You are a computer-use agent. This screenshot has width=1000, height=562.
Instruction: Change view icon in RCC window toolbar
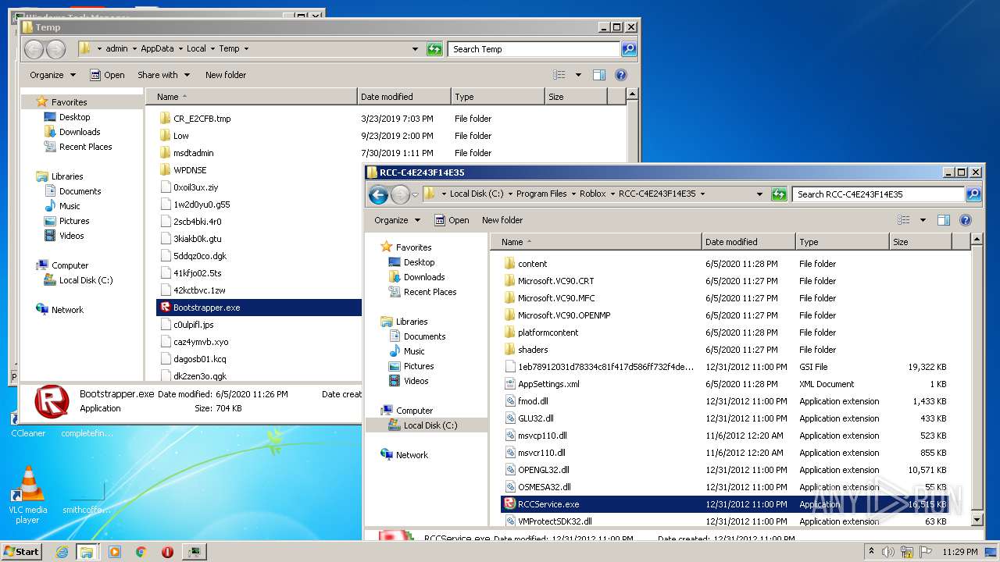(x=904, y=220)
